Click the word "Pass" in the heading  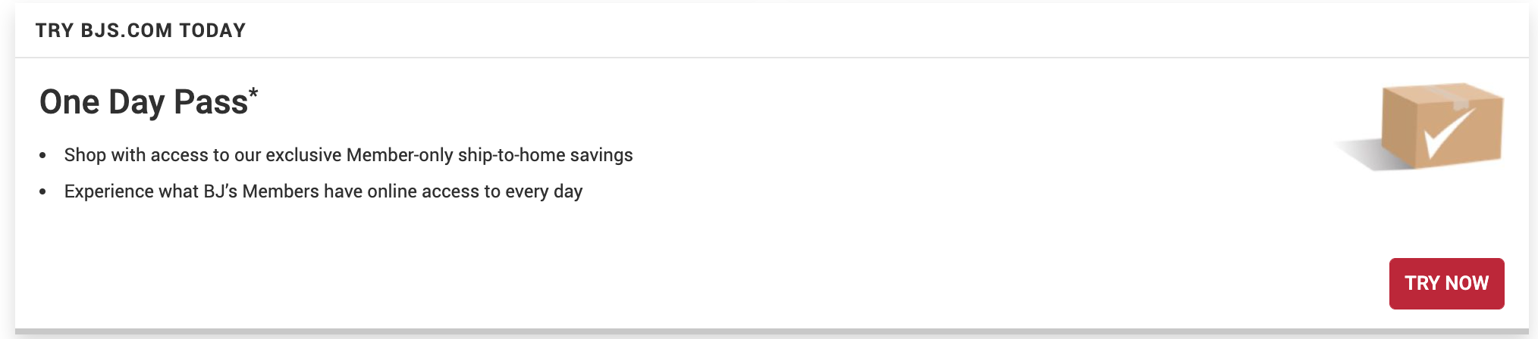pos(211,102)
